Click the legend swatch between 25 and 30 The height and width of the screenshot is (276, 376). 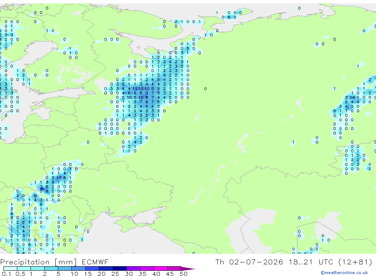[120, 268]
